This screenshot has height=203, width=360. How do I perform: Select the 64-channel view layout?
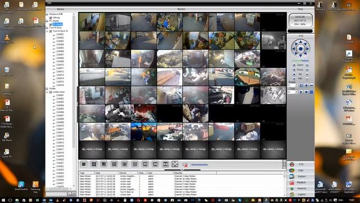coord(165,164)
